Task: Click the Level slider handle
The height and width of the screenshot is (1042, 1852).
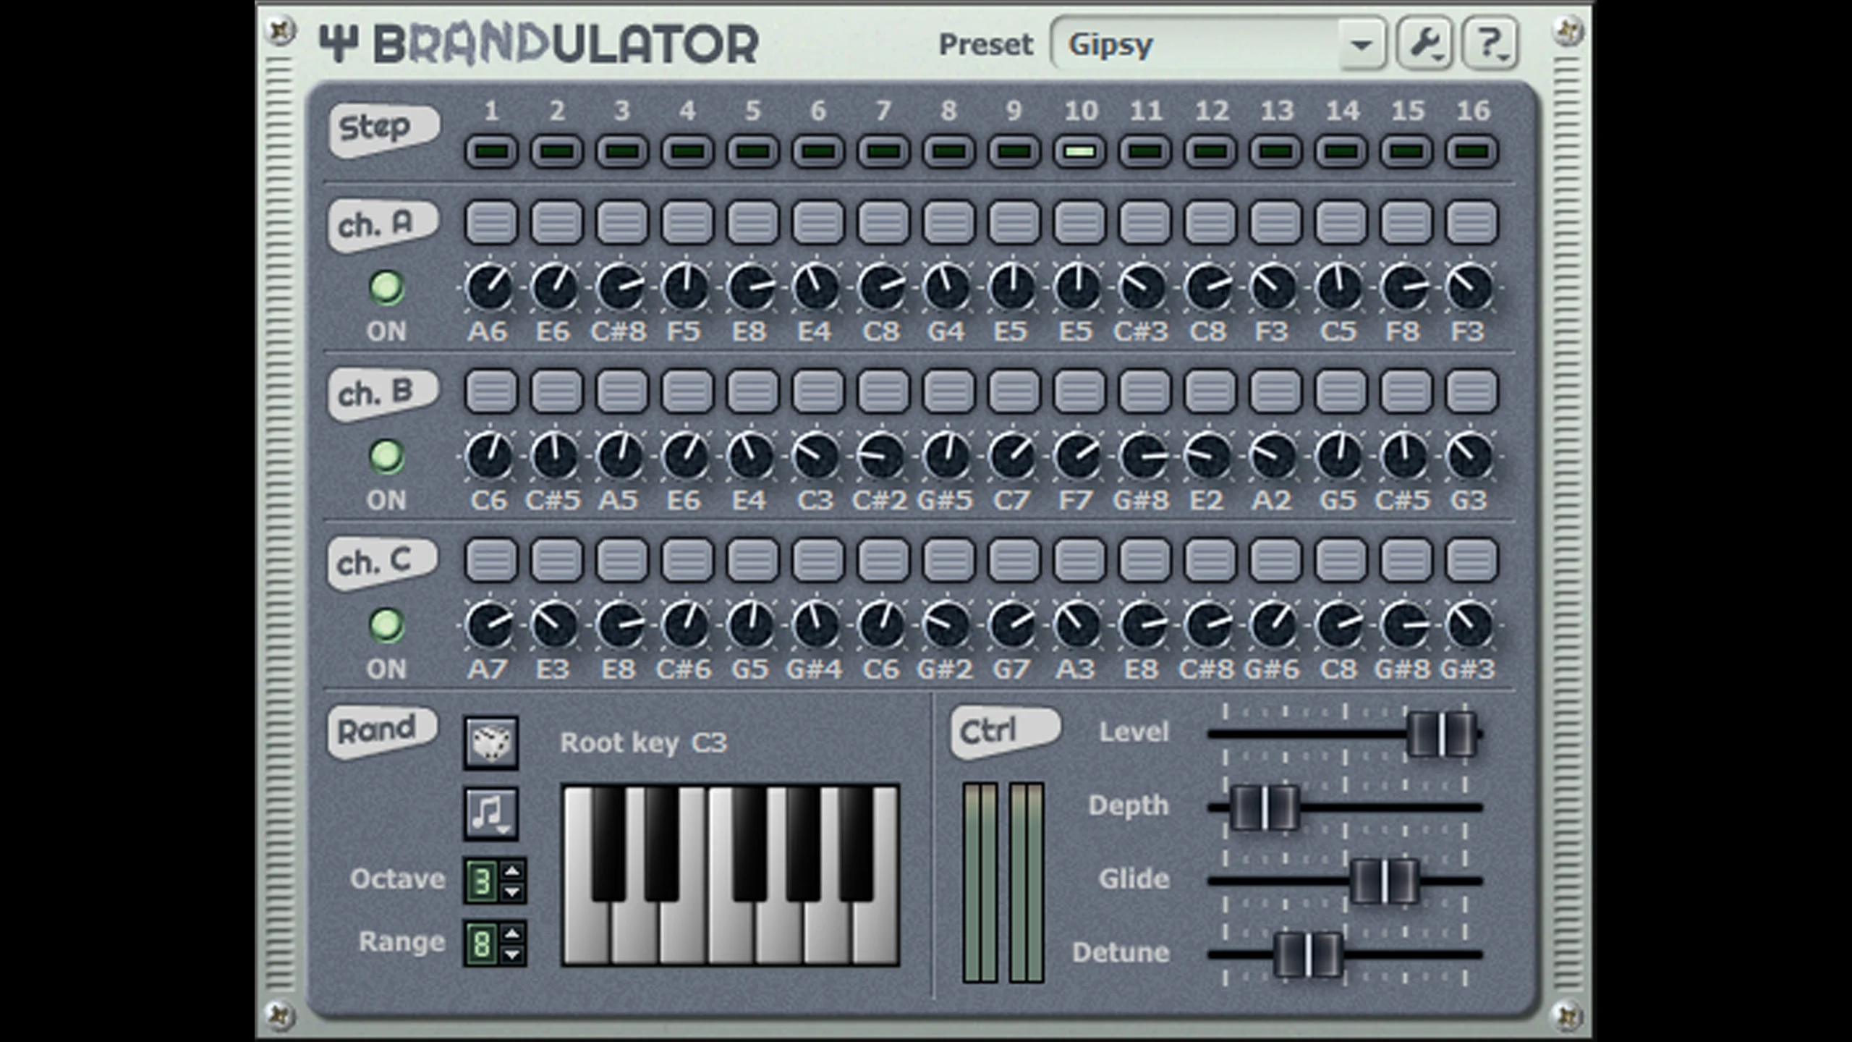Action: pos(1442,734)
